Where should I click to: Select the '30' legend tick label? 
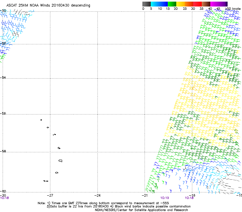click(193, 9)
